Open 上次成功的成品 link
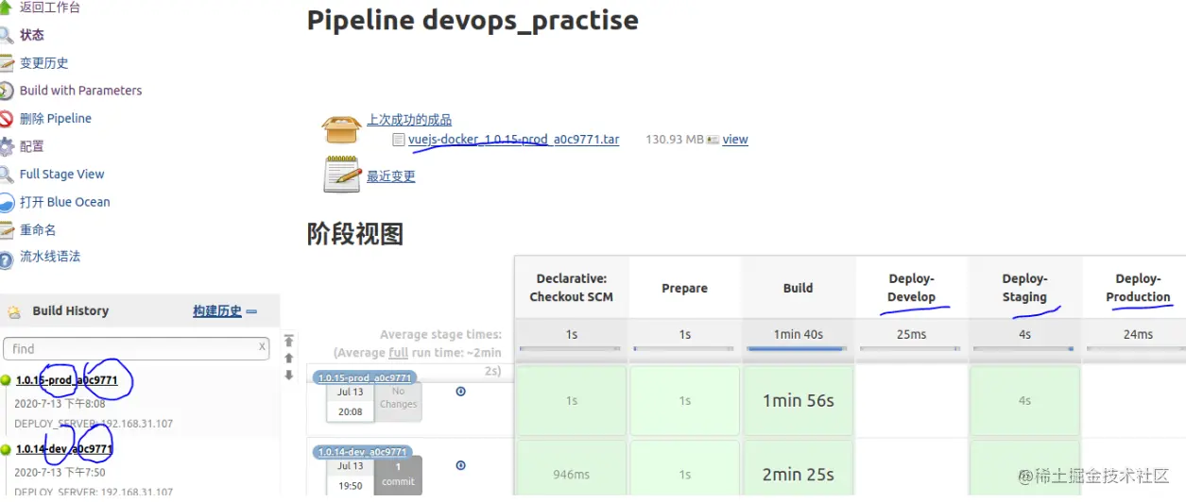The image size is (1186, 502). (x=409, y=120)
